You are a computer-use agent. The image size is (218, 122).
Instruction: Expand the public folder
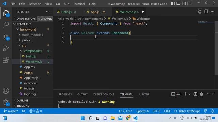[33, 40]
